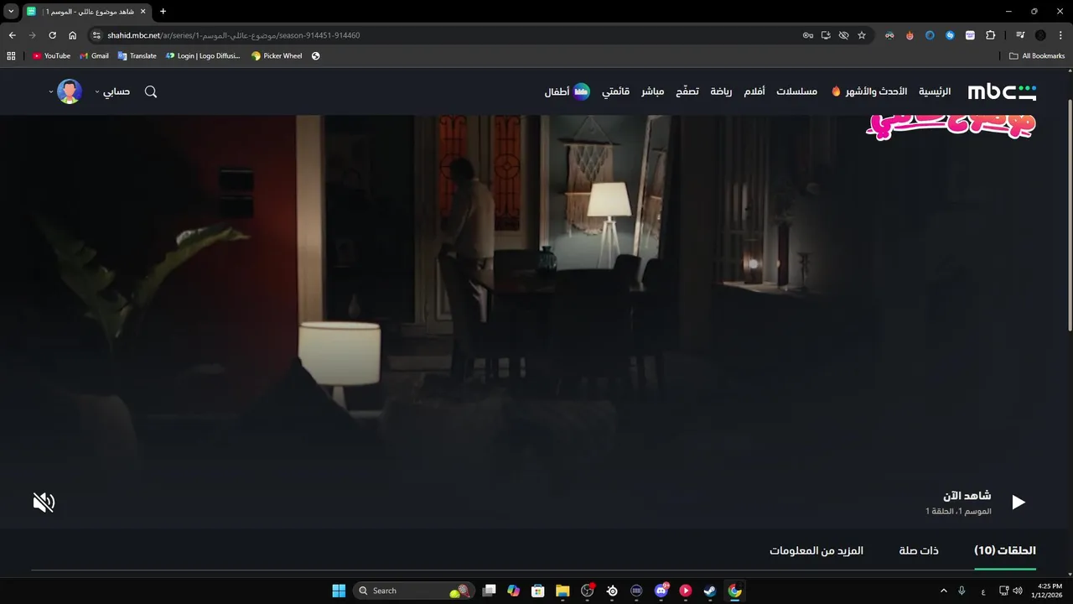Open Steam from the taskbar
This screenshot has width=1073, height=604.
(x=710, y=591)
